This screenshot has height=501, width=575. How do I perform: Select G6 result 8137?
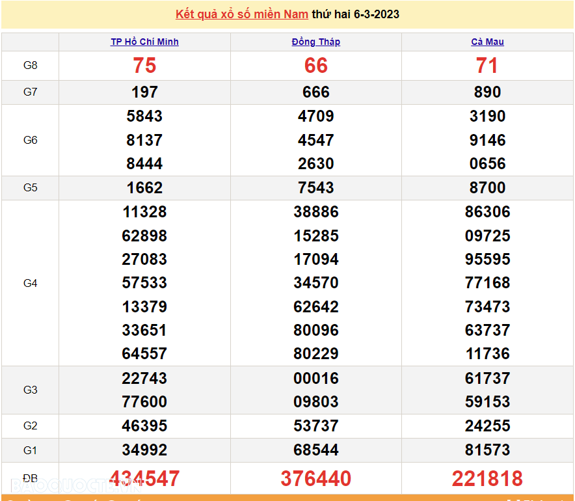(x=144, y=141)
